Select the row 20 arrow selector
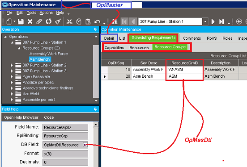This screenshot has height=167, width=247. click(x=104, y=76)
